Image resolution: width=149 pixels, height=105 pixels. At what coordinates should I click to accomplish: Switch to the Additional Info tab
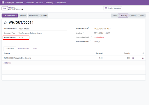[x=24, y=49]
